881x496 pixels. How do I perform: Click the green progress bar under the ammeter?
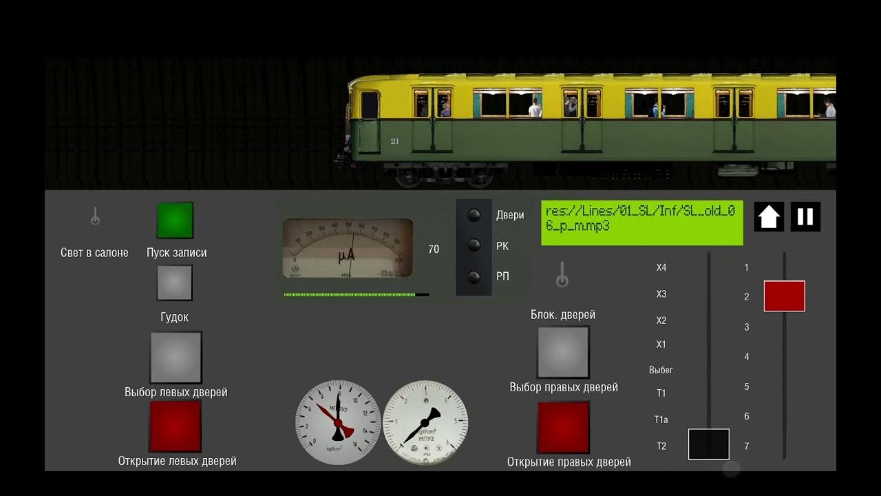click(x=357, y=295)
